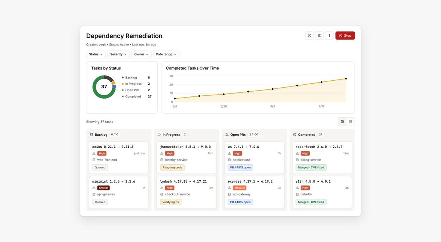Click the Open PRs 2 / 100 count badge

pos(254,135)
